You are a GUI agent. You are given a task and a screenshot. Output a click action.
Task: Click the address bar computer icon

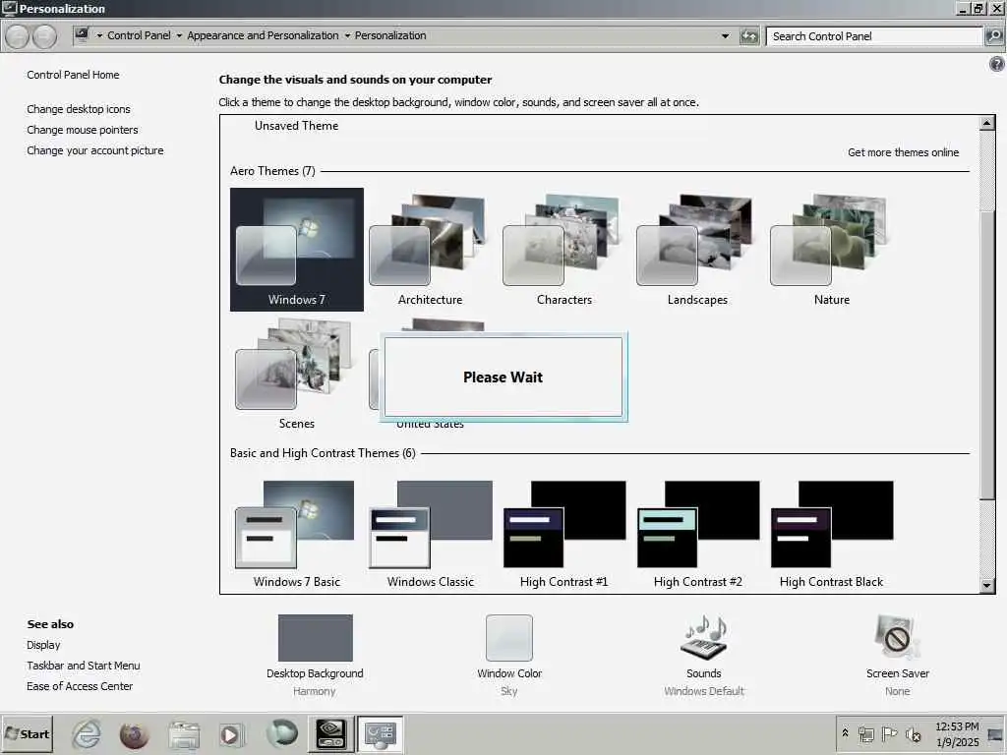(82, 34)
